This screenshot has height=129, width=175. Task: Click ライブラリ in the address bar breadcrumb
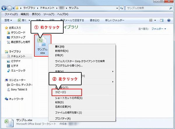[29, 8]
